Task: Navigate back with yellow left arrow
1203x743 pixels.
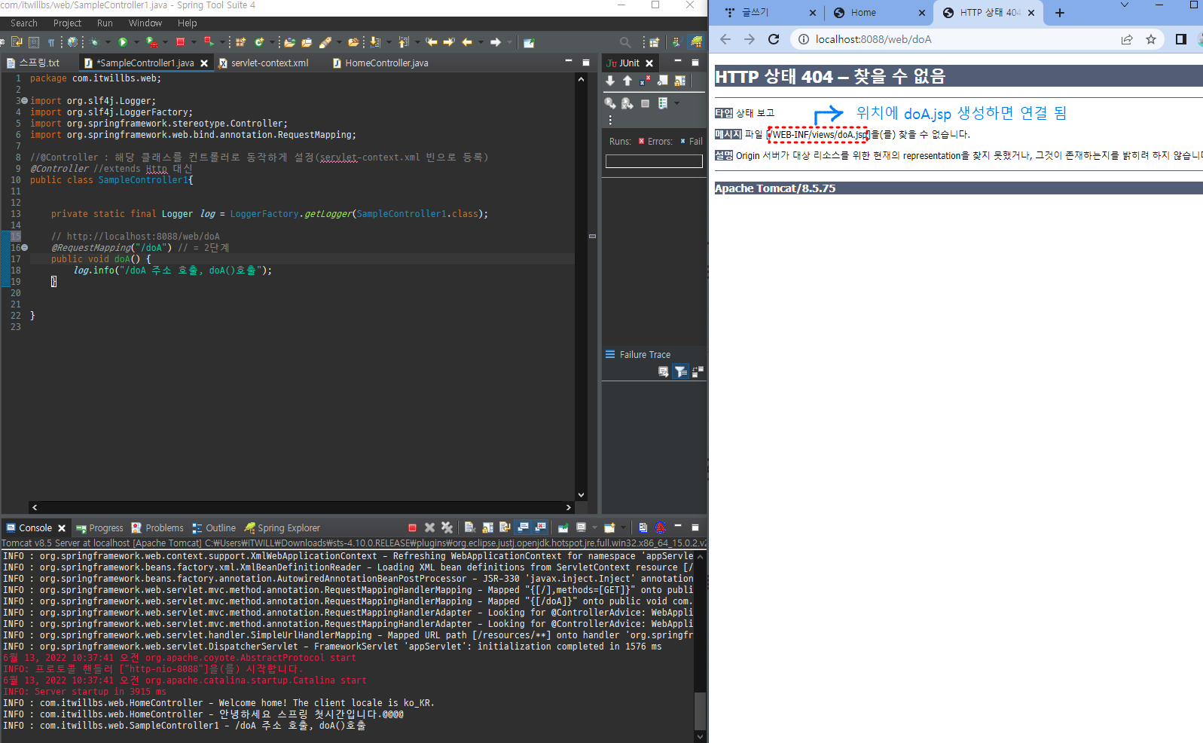Action: click(x=467, y=42)
